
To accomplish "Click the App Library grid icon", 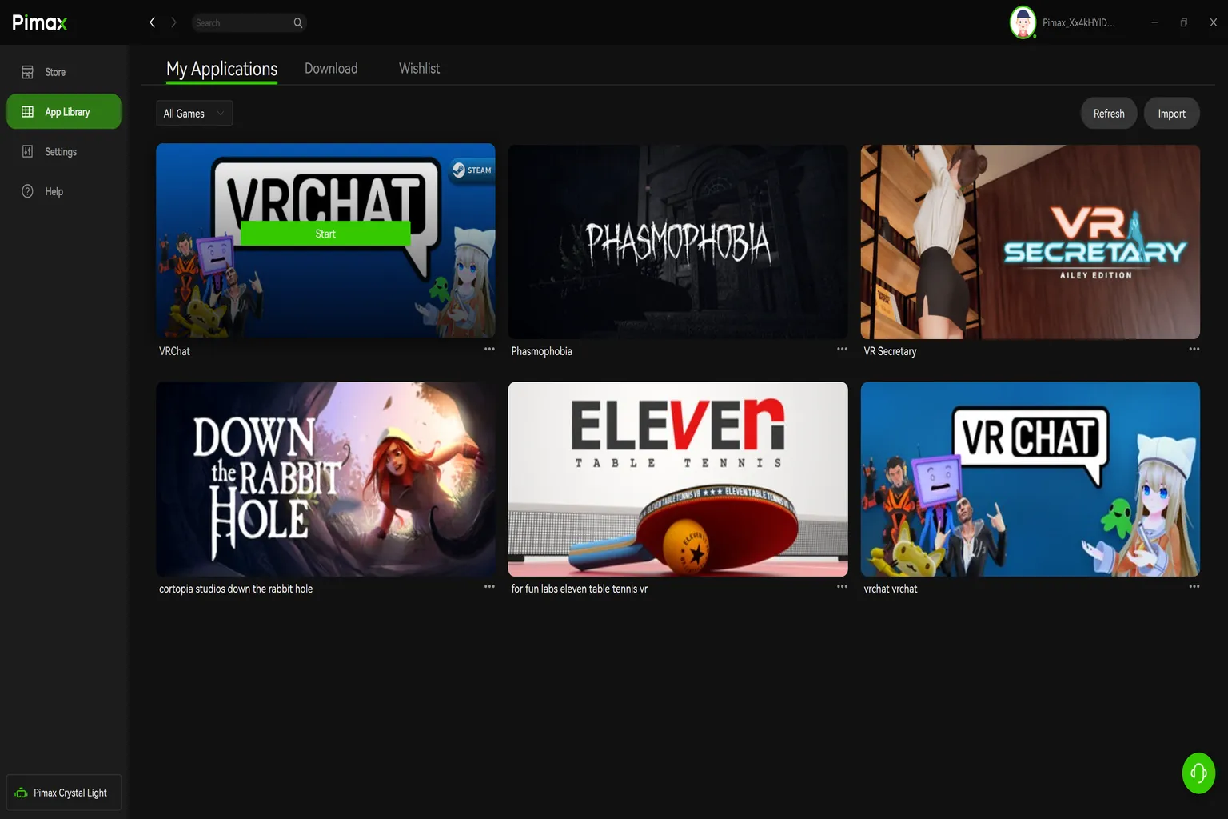I will pyautogui.click(x=27, y=112).
